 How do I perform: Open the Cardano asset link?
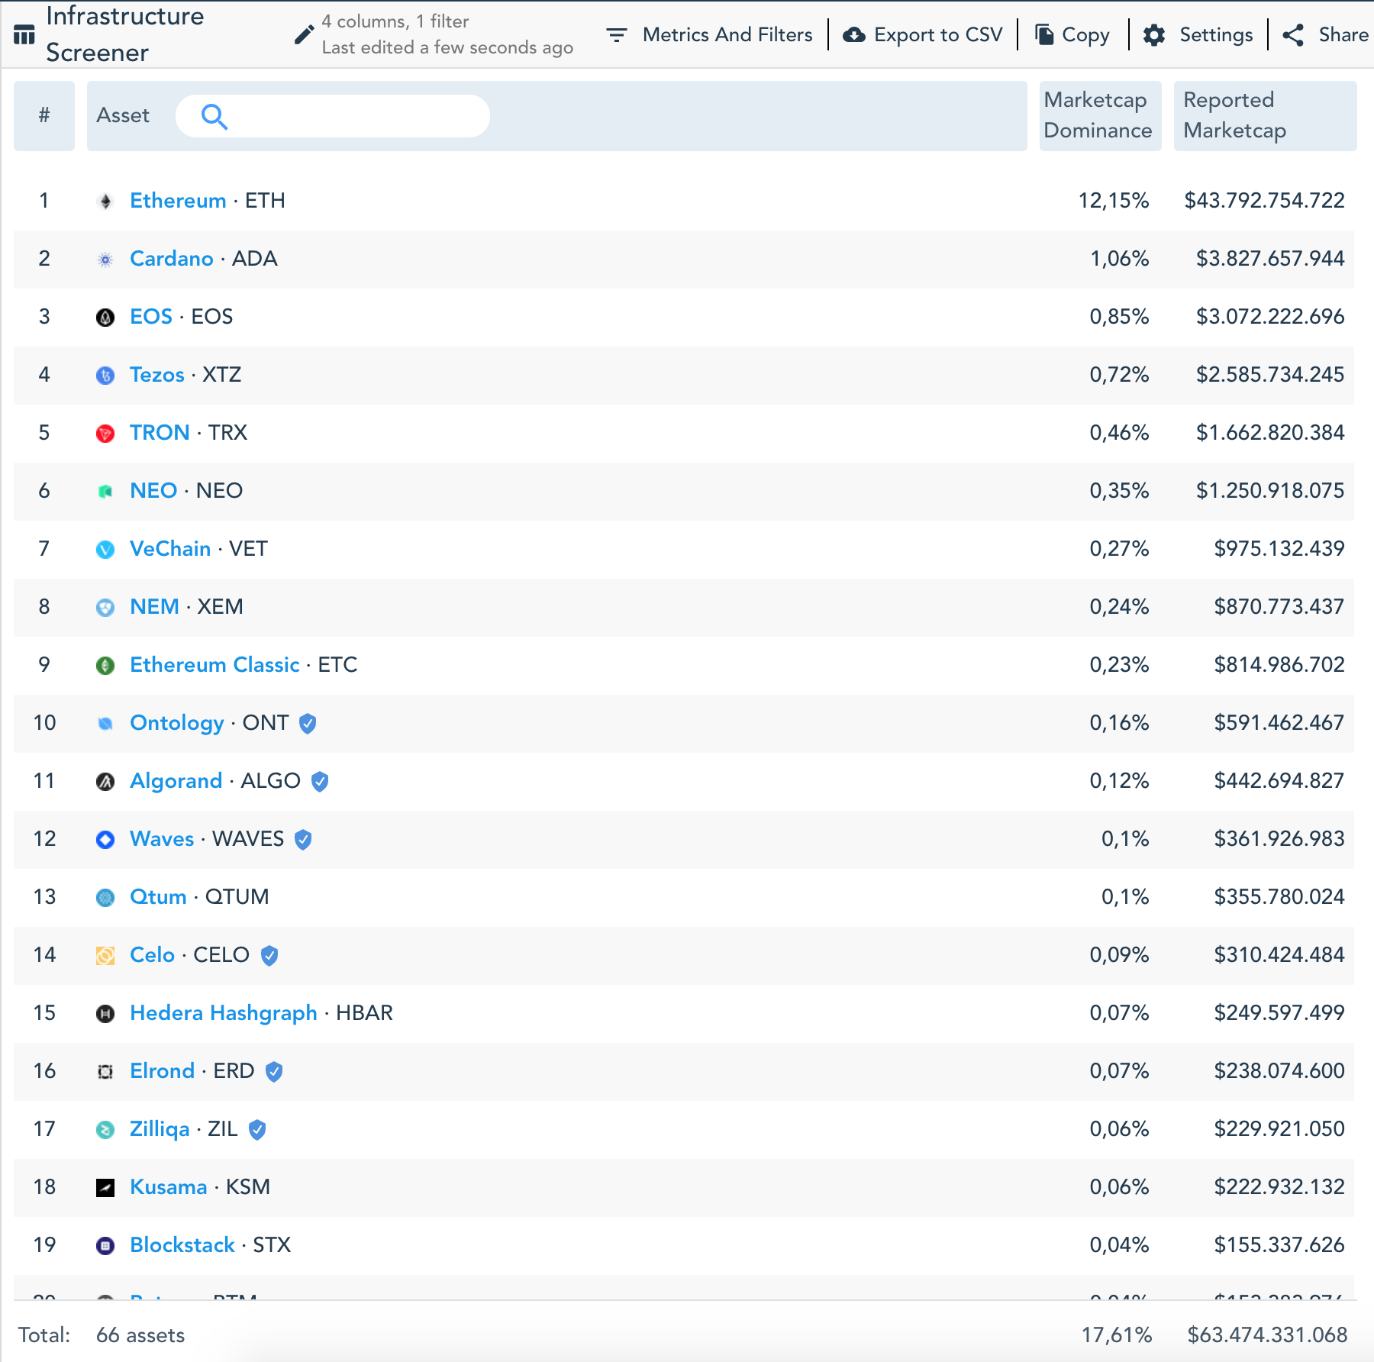tap(172, 259)
